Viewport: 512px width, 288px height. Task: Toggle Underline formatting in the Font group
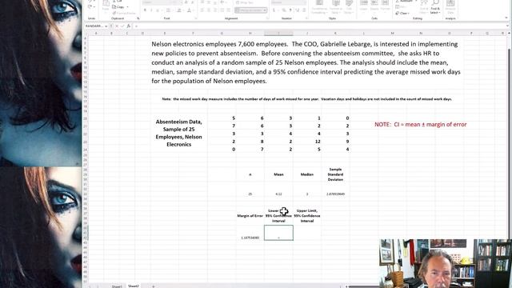[158, 10]
